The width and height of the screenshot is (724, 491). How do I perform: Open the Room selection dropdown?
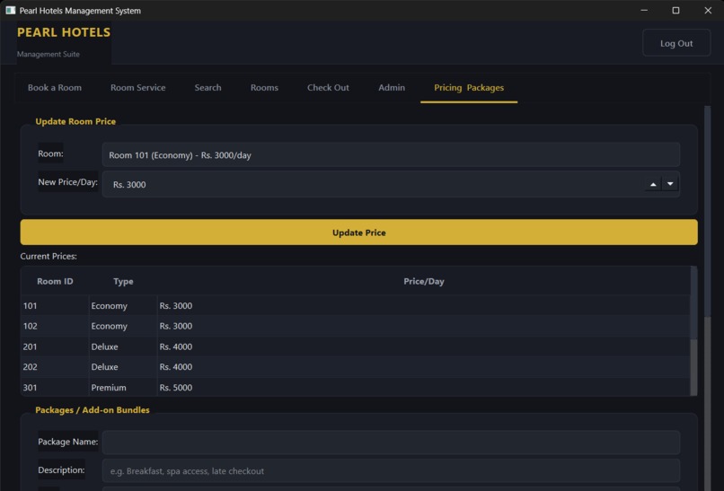391,155
